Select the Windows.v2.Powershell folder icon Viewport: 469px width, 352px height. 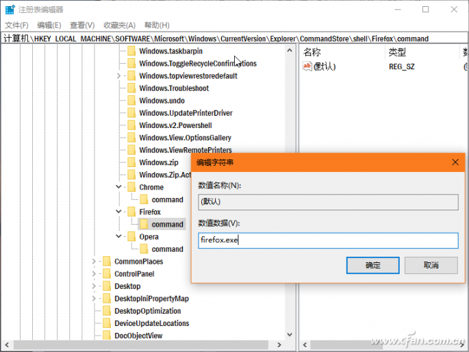[131, 125]
